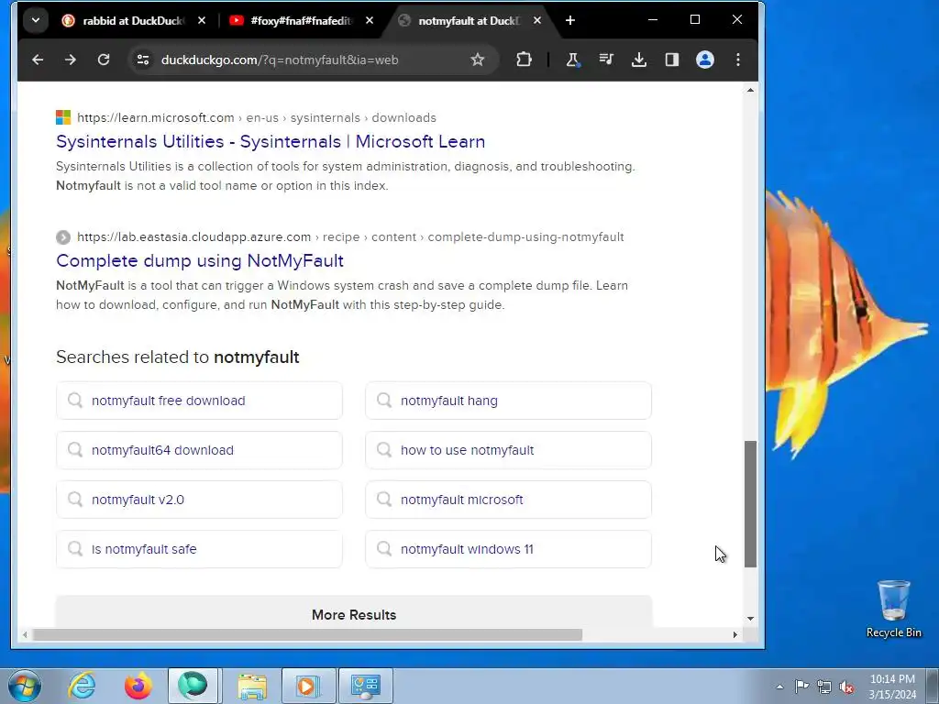Search related: notmyfault free download

(x=199, y=401)
